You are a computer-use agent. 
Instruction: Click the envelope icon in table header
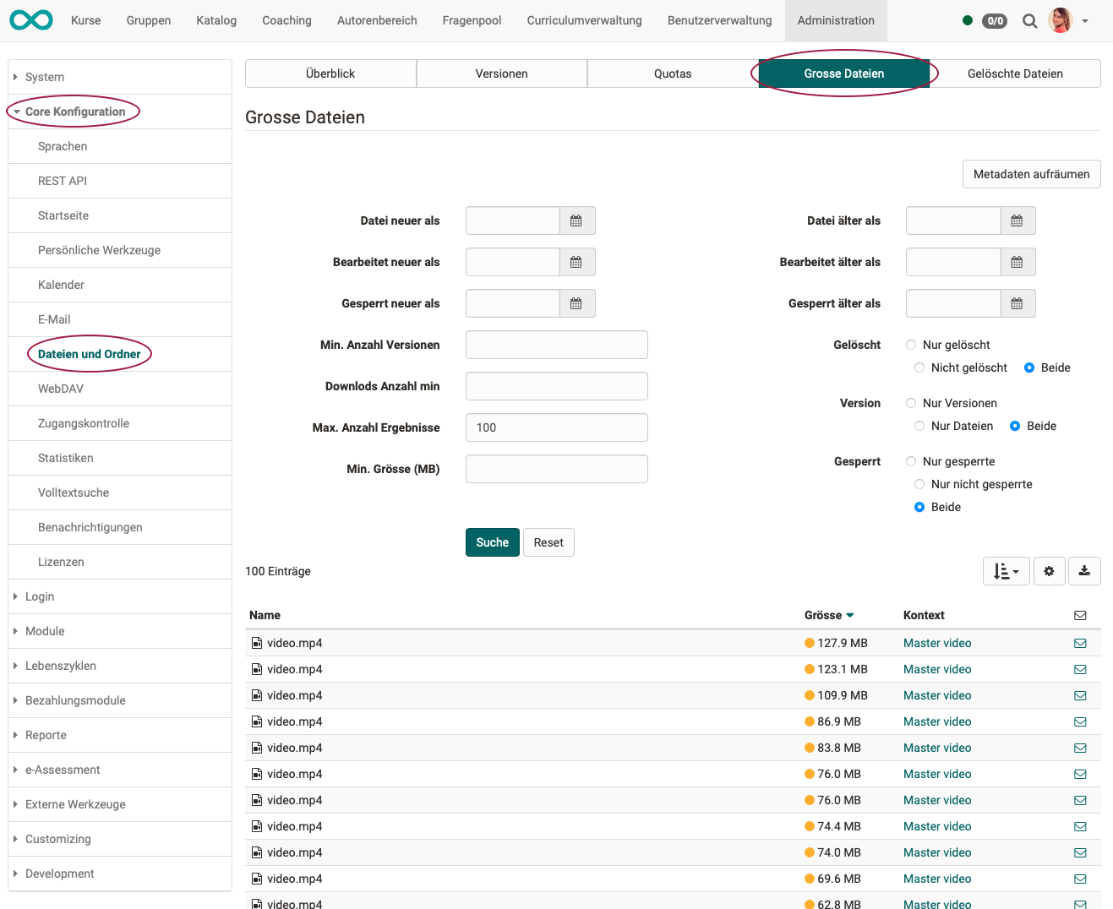1080,615
